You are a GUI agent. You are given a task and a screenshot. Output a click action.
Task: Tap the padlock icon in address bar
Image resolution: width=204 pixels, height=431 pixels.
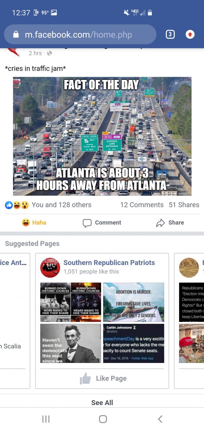tap(16, 34)
